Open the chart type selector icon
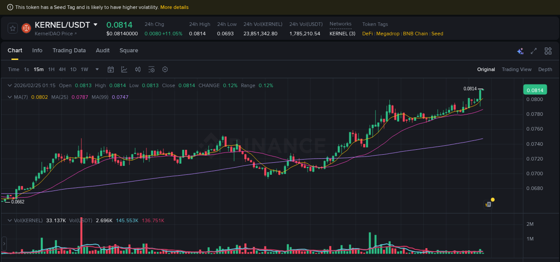This screenshot has height=262, width=560. click(x=124, y=69)
